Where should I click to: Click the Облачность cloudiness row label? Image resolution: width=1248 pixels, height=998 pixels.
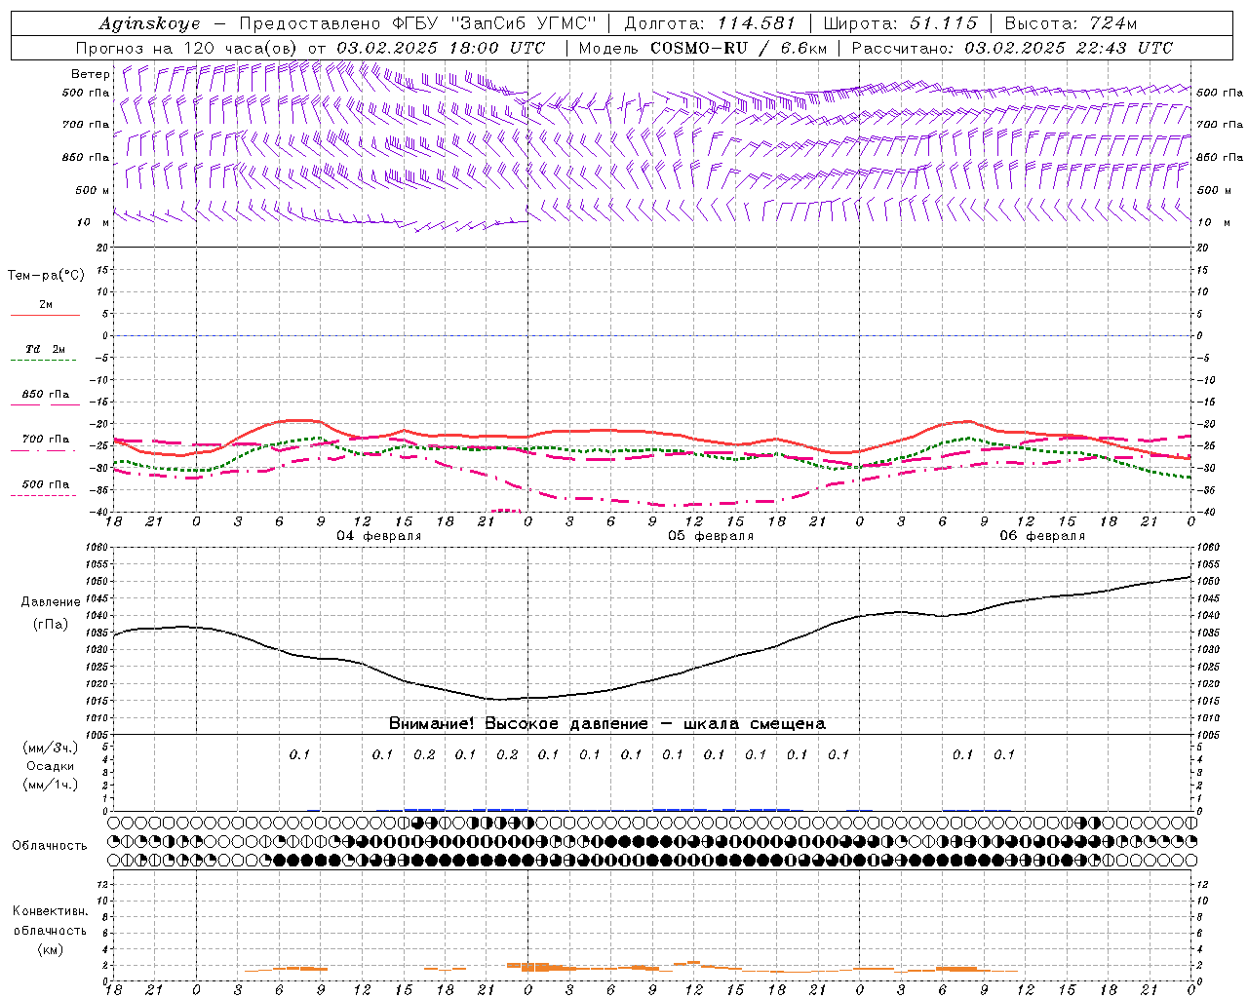50,846
